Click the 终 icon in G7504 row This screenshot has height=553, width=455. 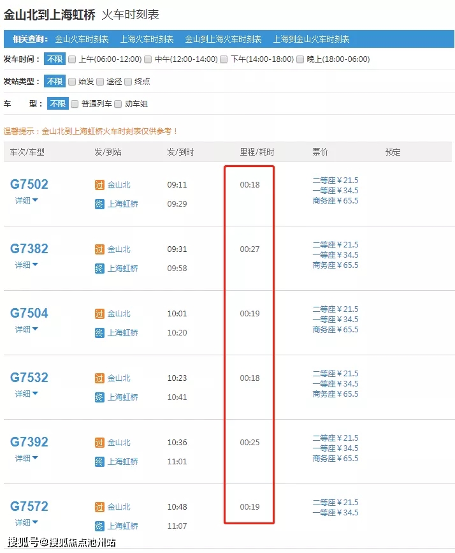tap(99, 332)
